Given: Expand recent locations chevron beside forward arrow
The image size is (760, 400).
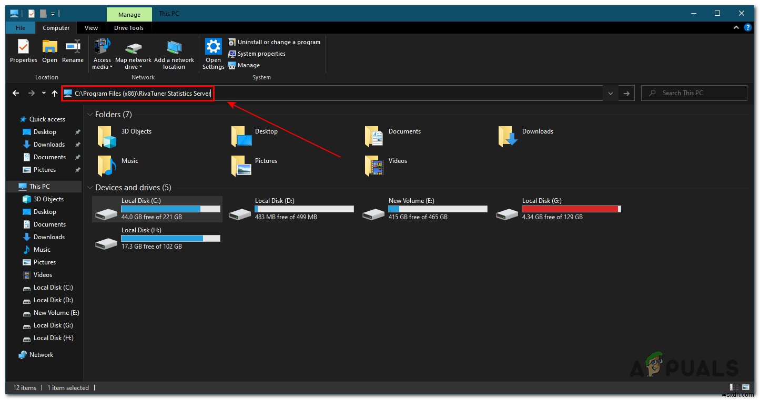Looking at the screenshot, I should 43,94.
